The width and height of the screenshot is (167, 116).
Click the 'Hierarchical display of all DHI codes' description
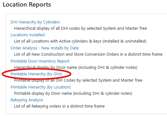coord(80,28)
